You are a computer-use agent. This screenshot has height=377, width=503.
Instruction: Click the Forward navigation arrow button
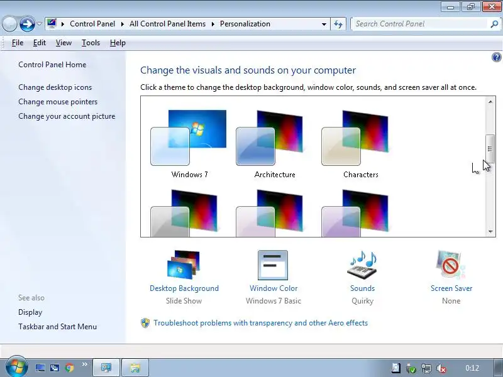pyautogui.click(x=27, y=24)
